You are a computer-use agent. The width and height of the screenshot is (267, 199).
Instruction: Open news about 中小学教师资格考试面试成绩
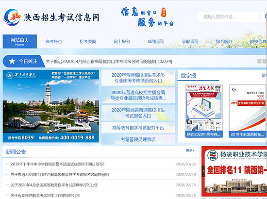click(x=58, y=164)
